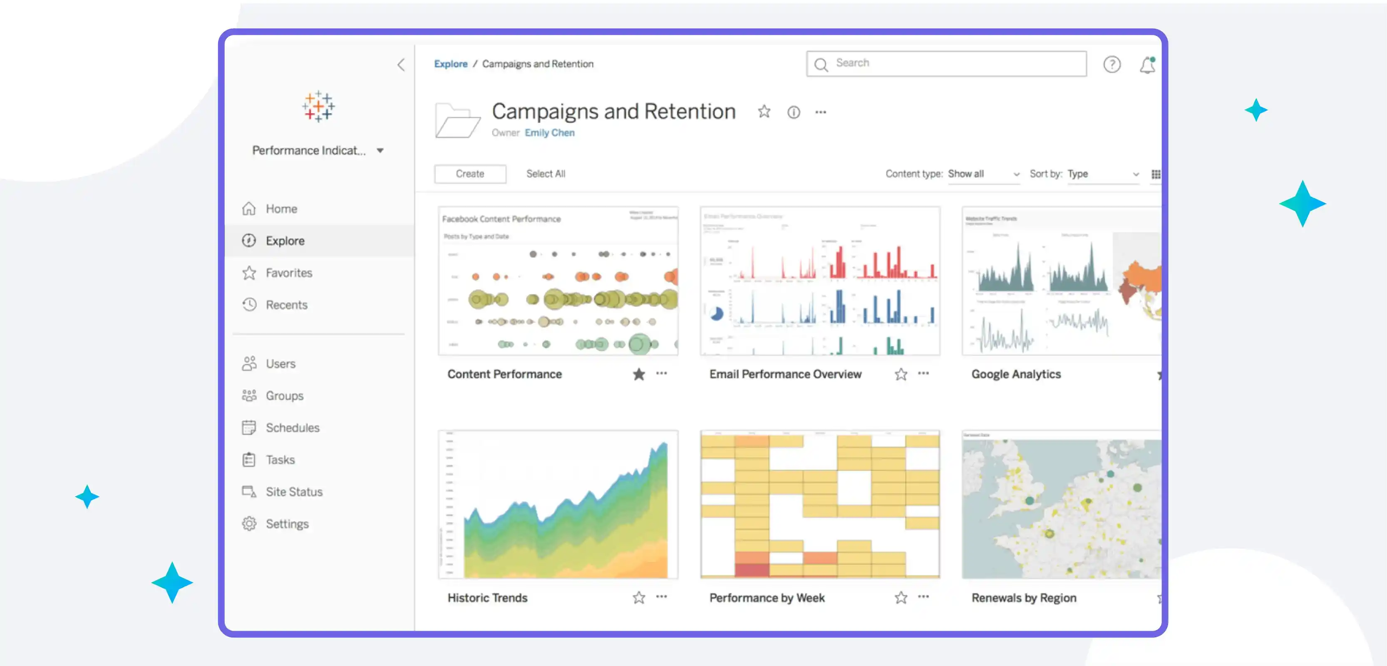Open the notifications bell
The height and width of the screenshot is (666, 1387).
pos(1146,65)
